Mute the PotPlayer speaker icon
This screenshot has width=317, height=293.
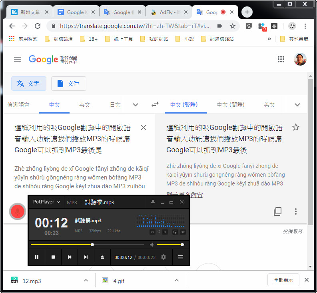pyautogui.click(x=152, y=245)
